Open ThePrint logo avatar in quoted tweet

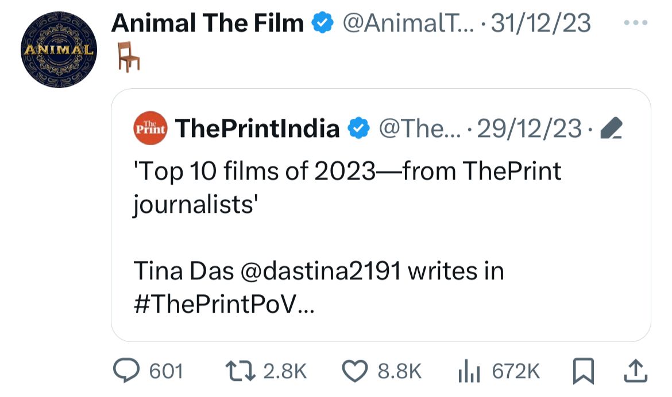pos(149,129)
